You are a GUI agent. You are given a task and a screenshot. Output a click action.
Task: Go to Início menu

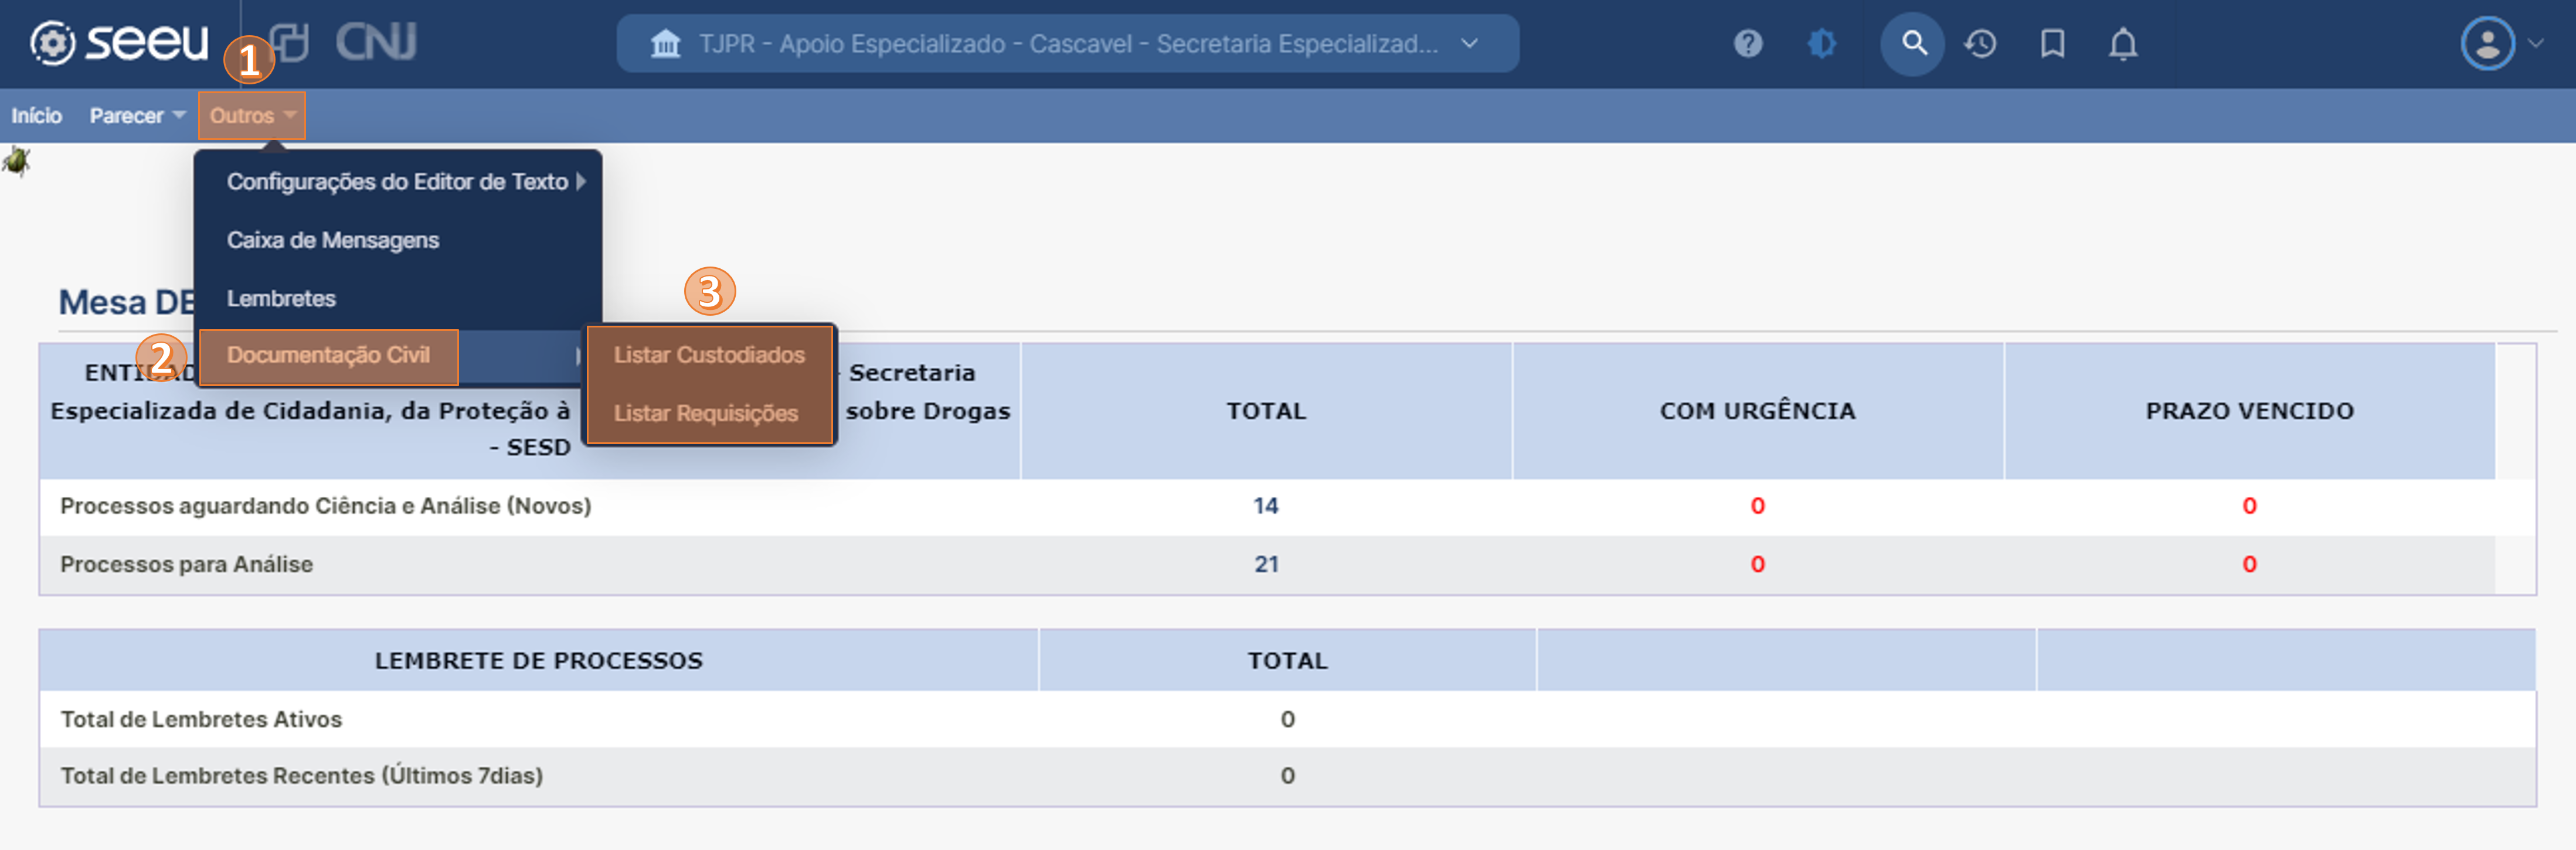(36, 116)
